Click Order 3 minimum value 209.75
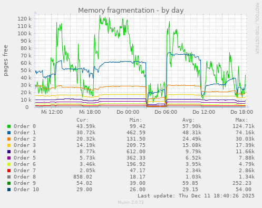 136,145
